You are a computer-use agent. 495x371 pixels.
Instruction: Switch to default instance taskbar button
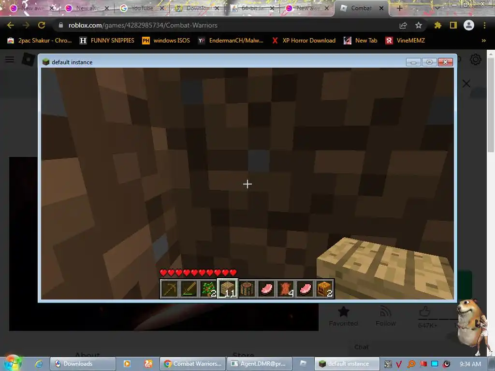[347, 364]
